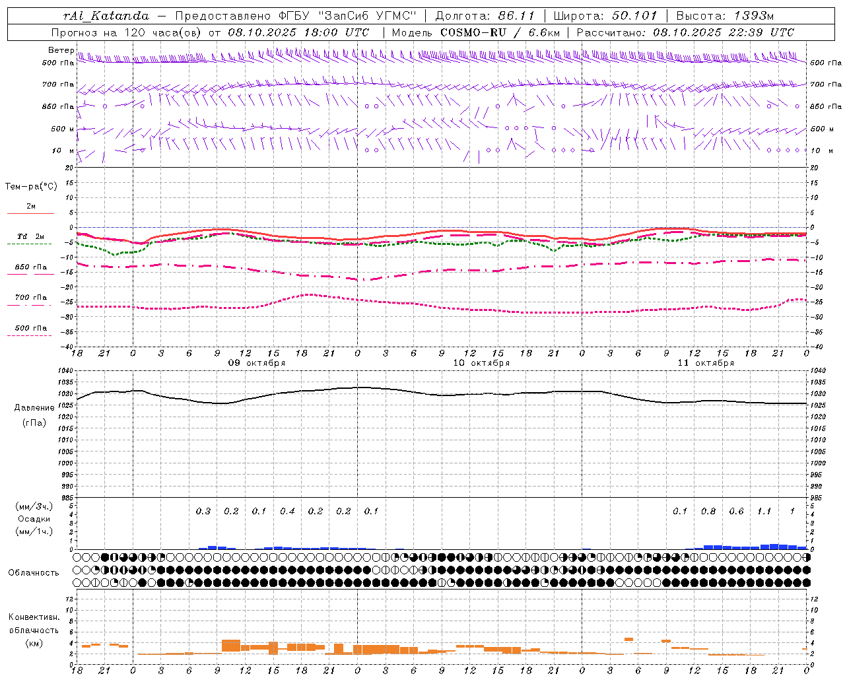
Task: Click the 0.6 precipitation value
Action: (x=736, y=511)
